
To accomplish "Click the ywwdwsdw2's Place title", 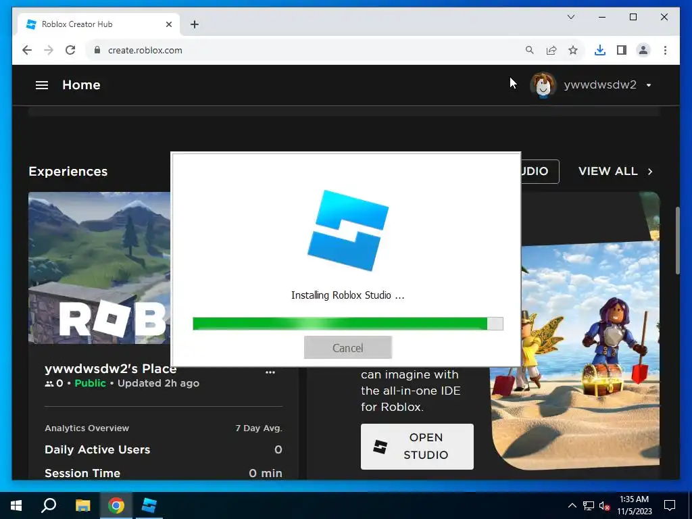I will coord(111,368).
